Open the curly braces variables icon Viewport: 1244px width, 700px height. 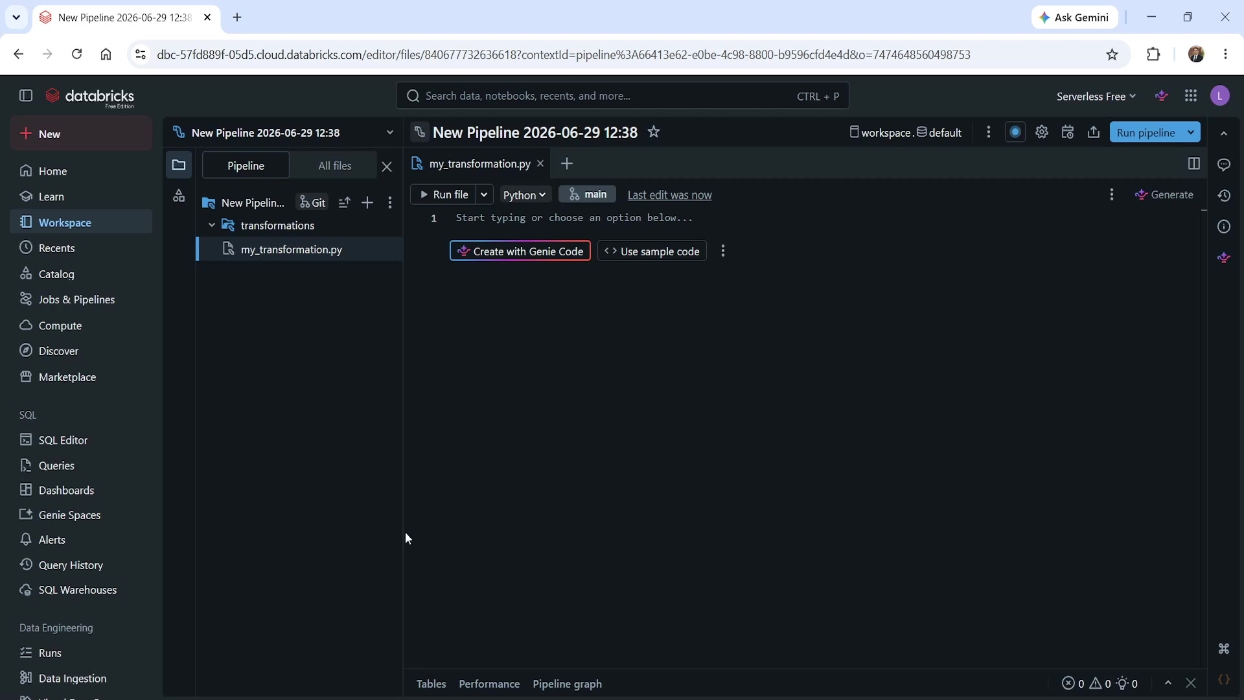click(1224, 679)
